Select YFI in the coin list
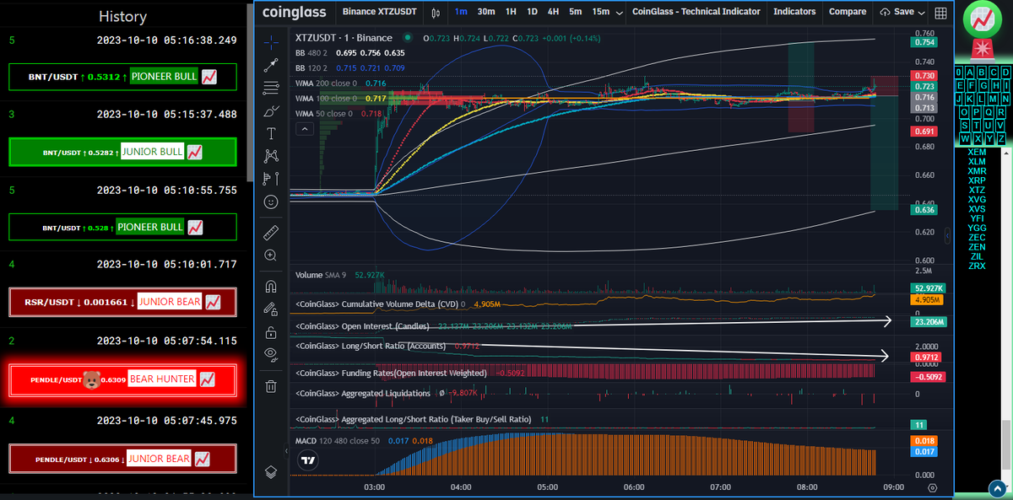 coord(977,218)
